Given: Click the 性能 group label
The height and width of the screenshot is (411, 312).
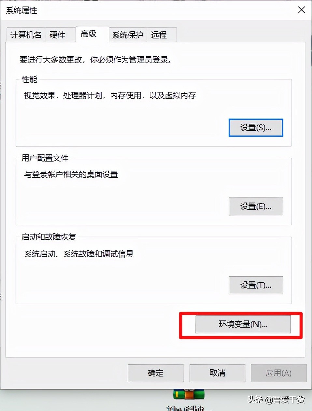Looking at the screenshot, I should click(x=29, y=79).
